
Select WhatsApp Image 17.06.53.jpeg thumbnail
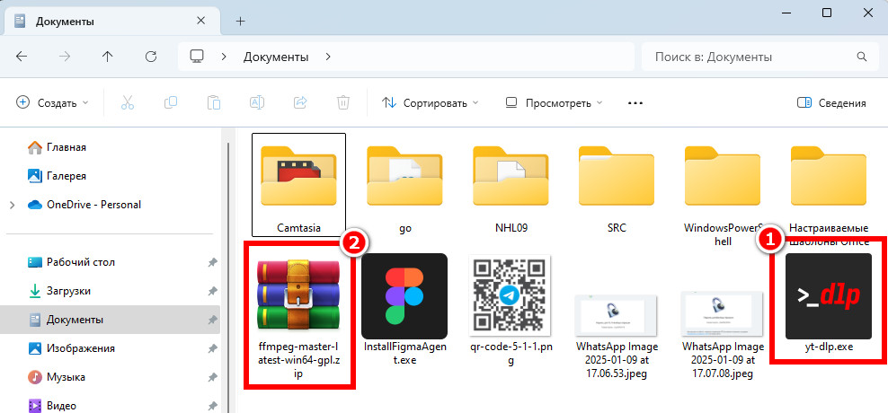point(617,336)
